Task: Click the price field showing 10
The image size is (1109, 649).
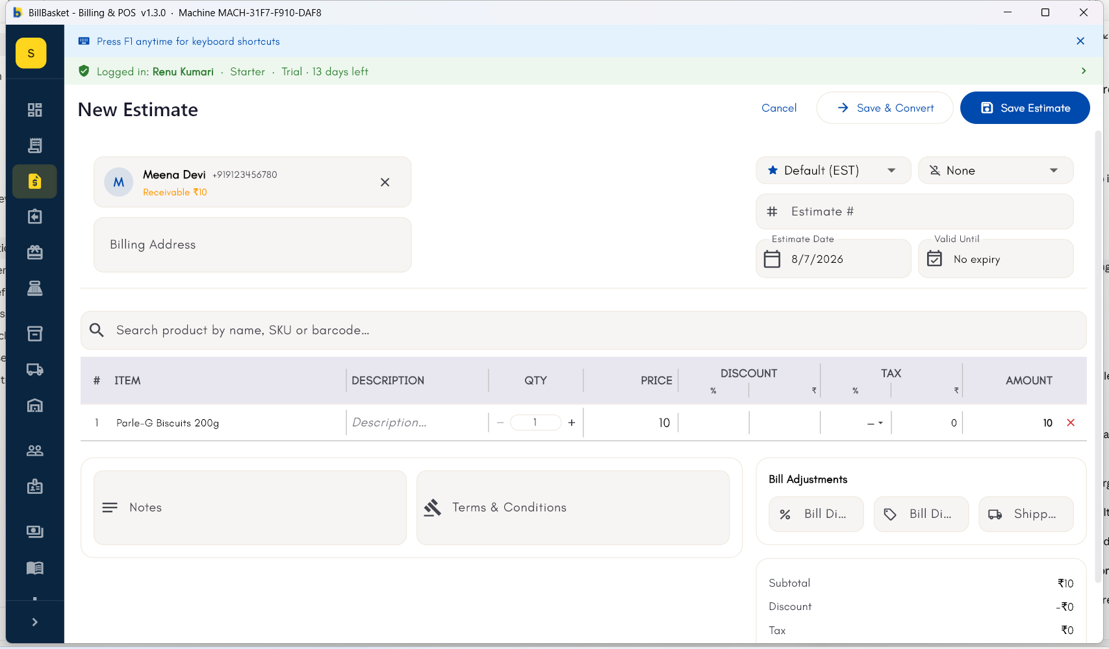Action: click(x=631, y=423)
